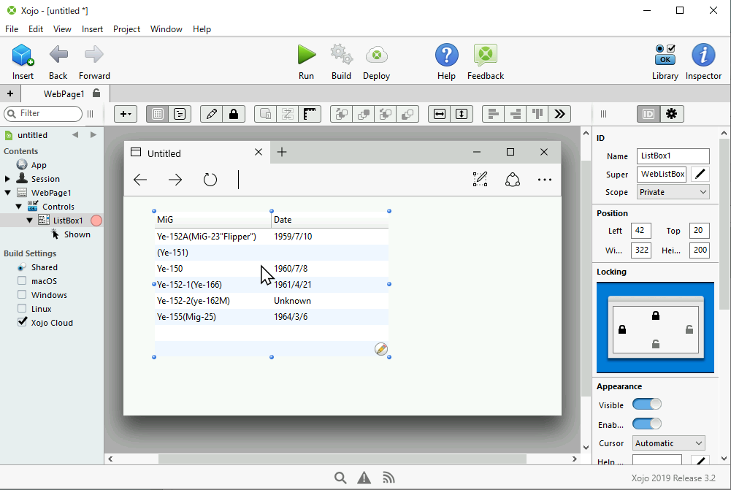Navigate to next item arrow beside untitled
This screenshot has height=490, width=731.
coord(93,135)
